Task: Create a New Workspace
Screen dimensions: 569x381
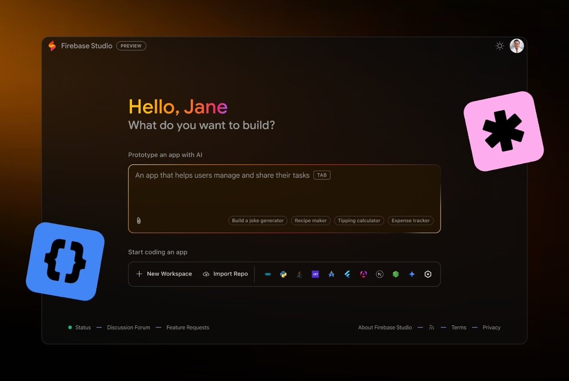Action: 164,274
